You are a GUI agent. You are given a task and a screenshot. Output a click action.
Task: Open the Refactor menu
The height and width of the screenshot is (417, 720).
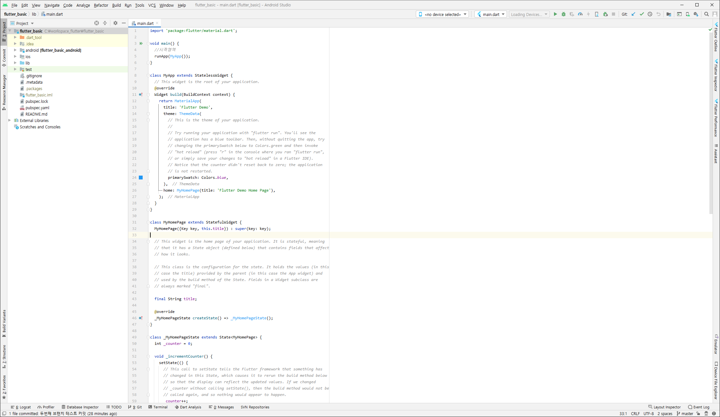coord(101,5)
